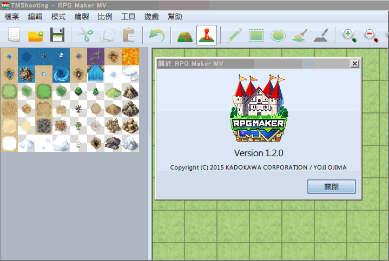Select the Rectangle drawing tool
389x261 pixels.
coord(256,35)
